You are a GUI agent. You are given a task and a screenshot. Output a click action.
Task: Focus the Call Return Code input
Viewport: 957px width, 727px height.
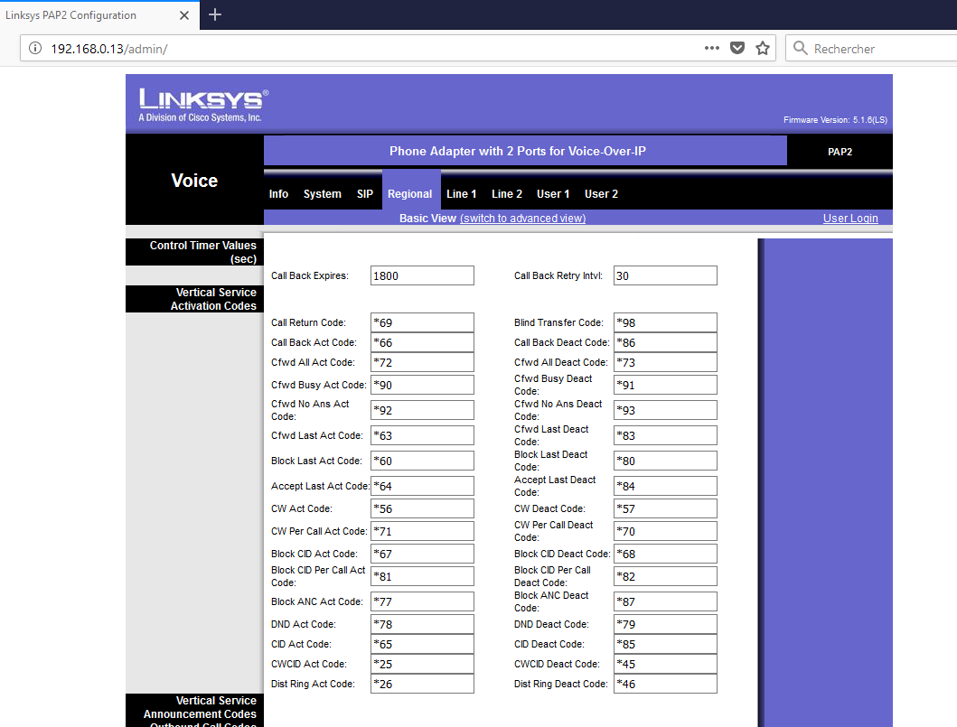pyautogui.click(x=422, y=322)
